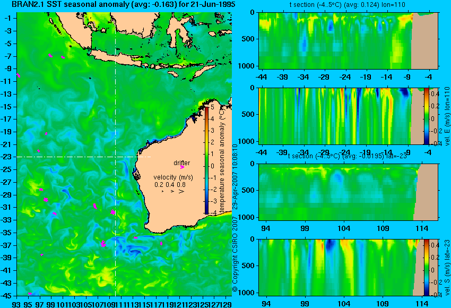
Task: Click the "0.2" tick on the vel. S color bar
Action: (435, 258)
